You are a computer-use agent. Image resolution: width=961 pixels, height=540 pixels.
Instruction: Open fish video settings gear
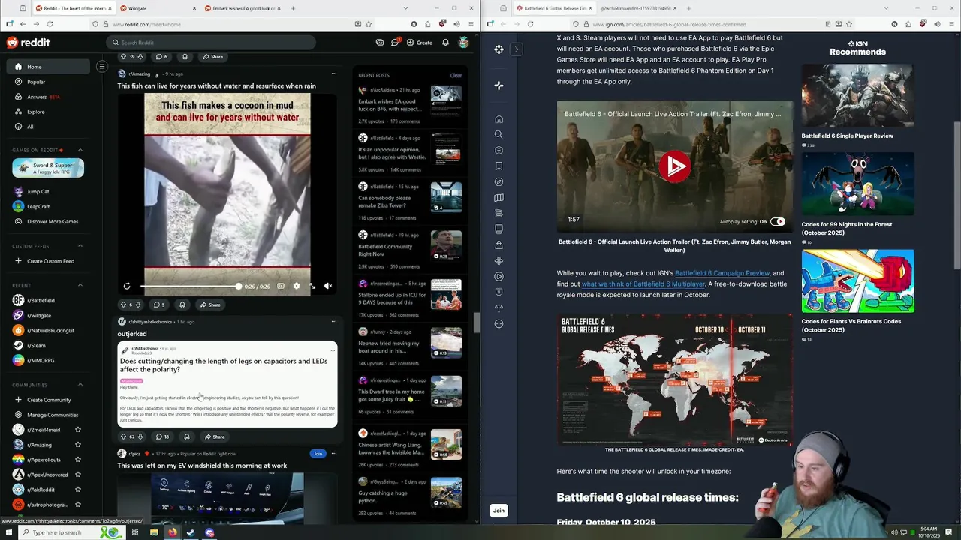(x=297, y=286)
